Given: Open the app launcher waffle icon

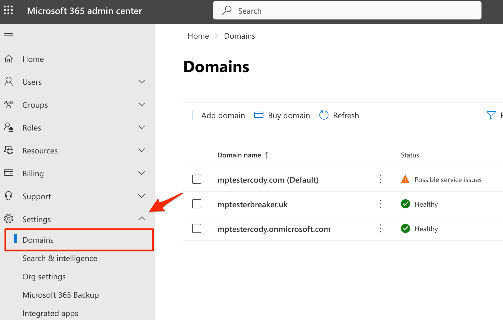Looking at the screenshot, I should [8, 10].
